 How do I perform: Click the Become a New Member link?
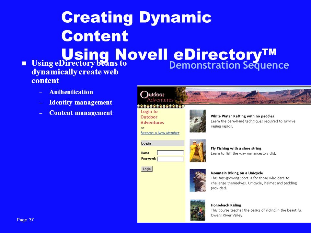pos(160,133)
